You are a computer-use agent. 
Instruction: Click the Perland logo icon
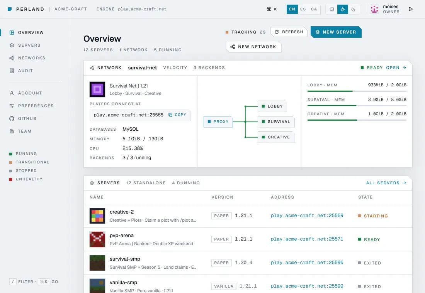point(10,9)
